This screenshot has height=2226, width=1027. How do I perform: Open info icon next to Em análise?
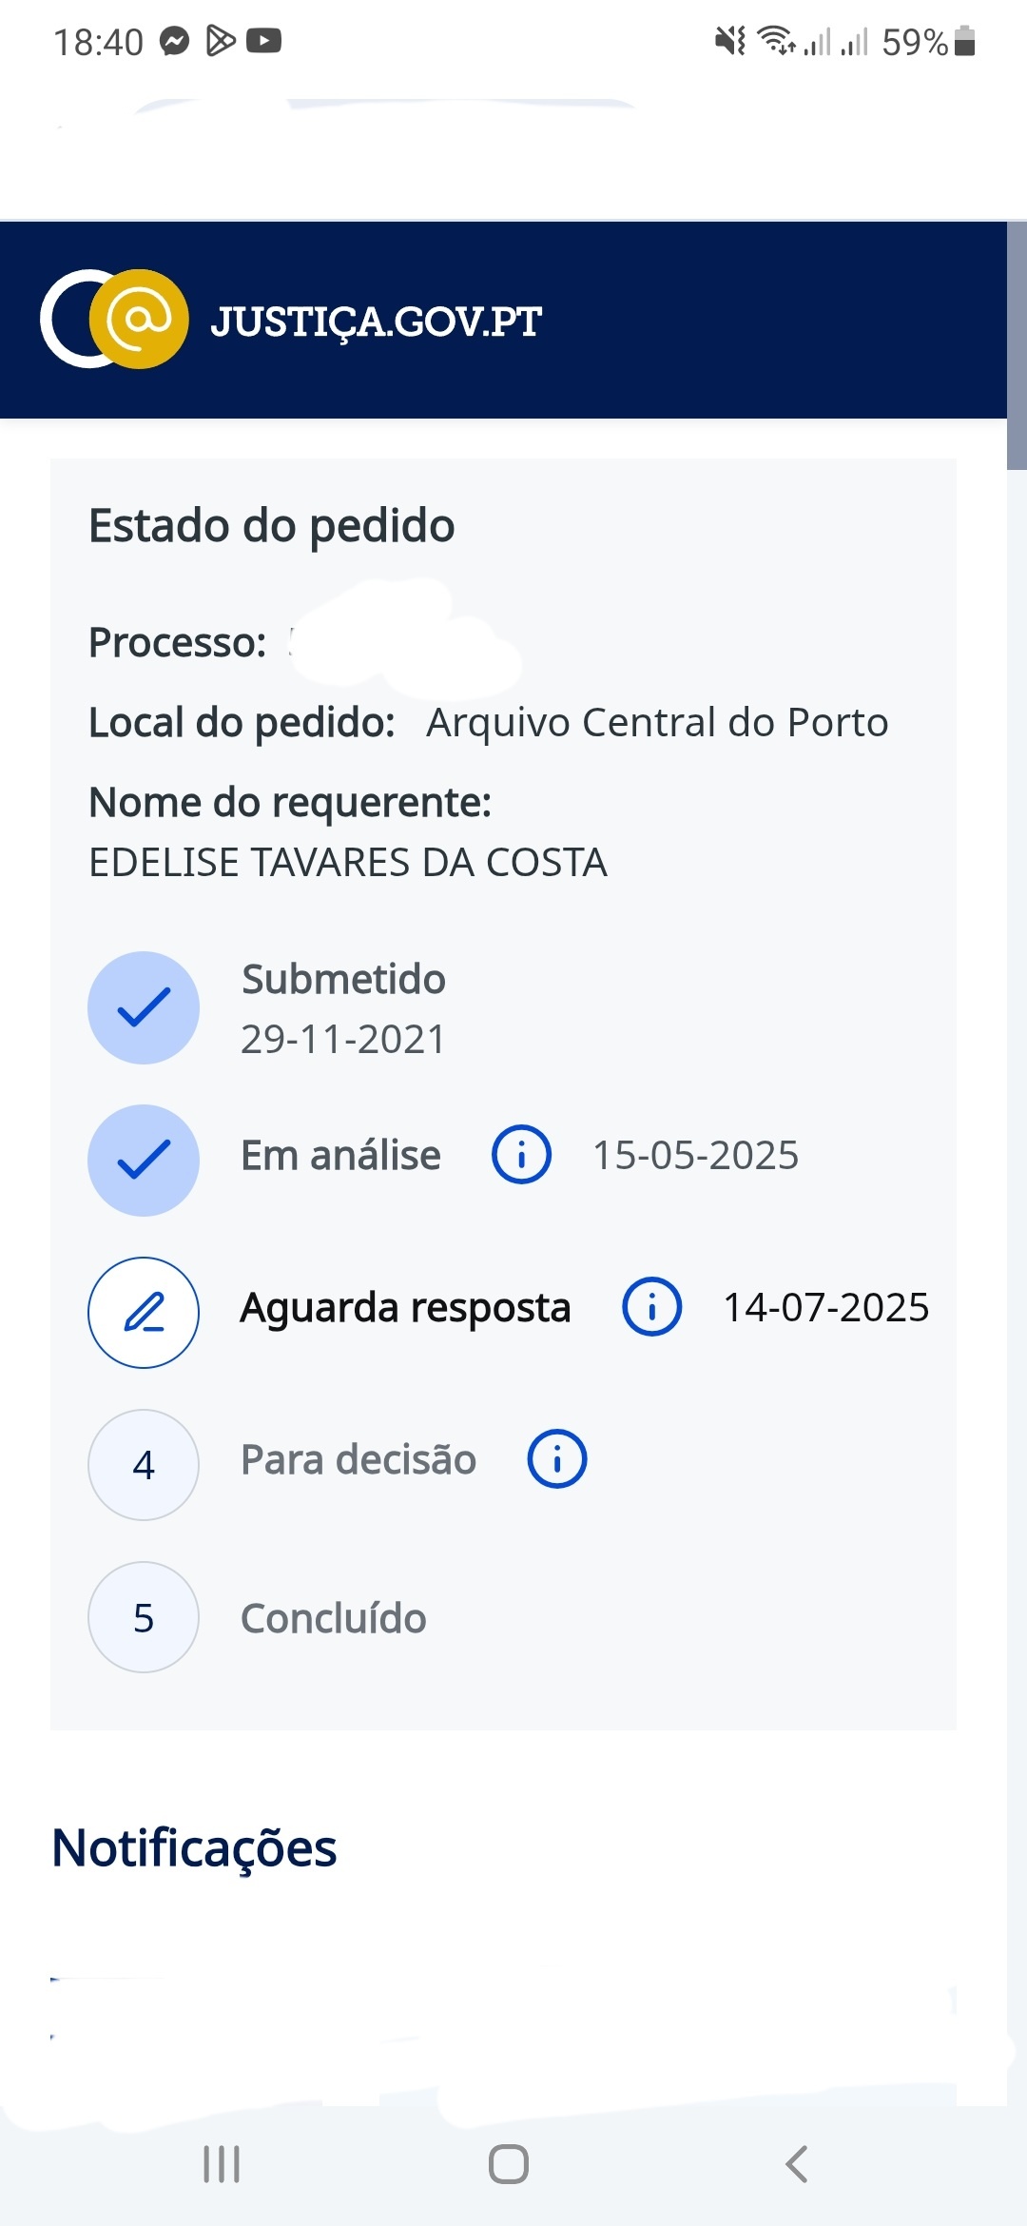pyautogui.click(x=521, y=1155)
